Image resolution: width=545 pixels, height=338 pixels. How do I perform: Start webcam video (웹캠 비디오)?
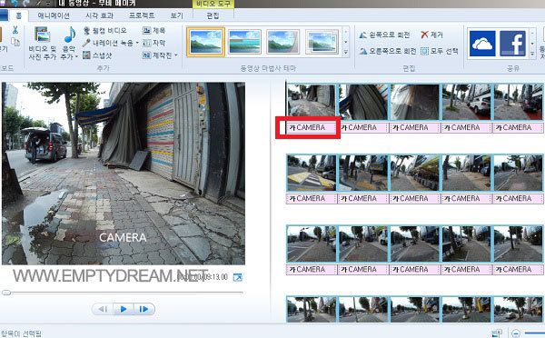pos(105,31)
